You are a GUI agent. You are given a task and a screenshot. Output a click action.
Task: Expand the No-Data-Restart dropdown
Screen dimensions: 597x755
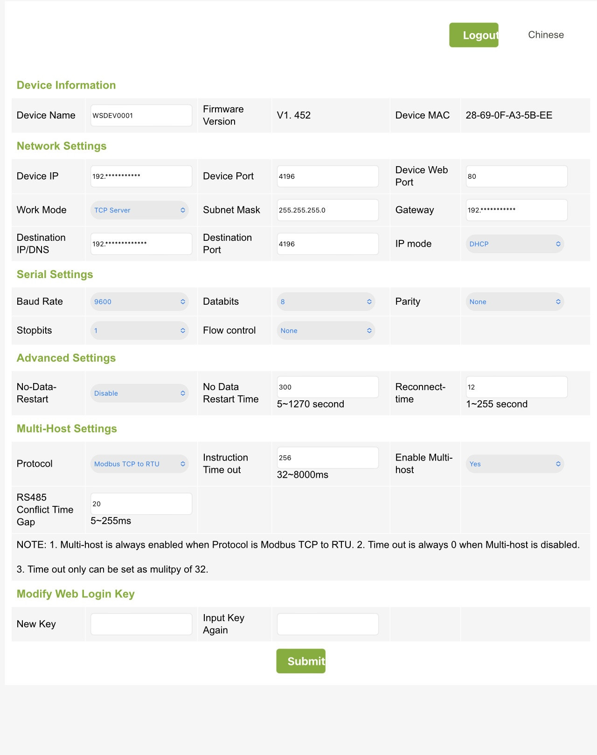click(x=139, y=393)
